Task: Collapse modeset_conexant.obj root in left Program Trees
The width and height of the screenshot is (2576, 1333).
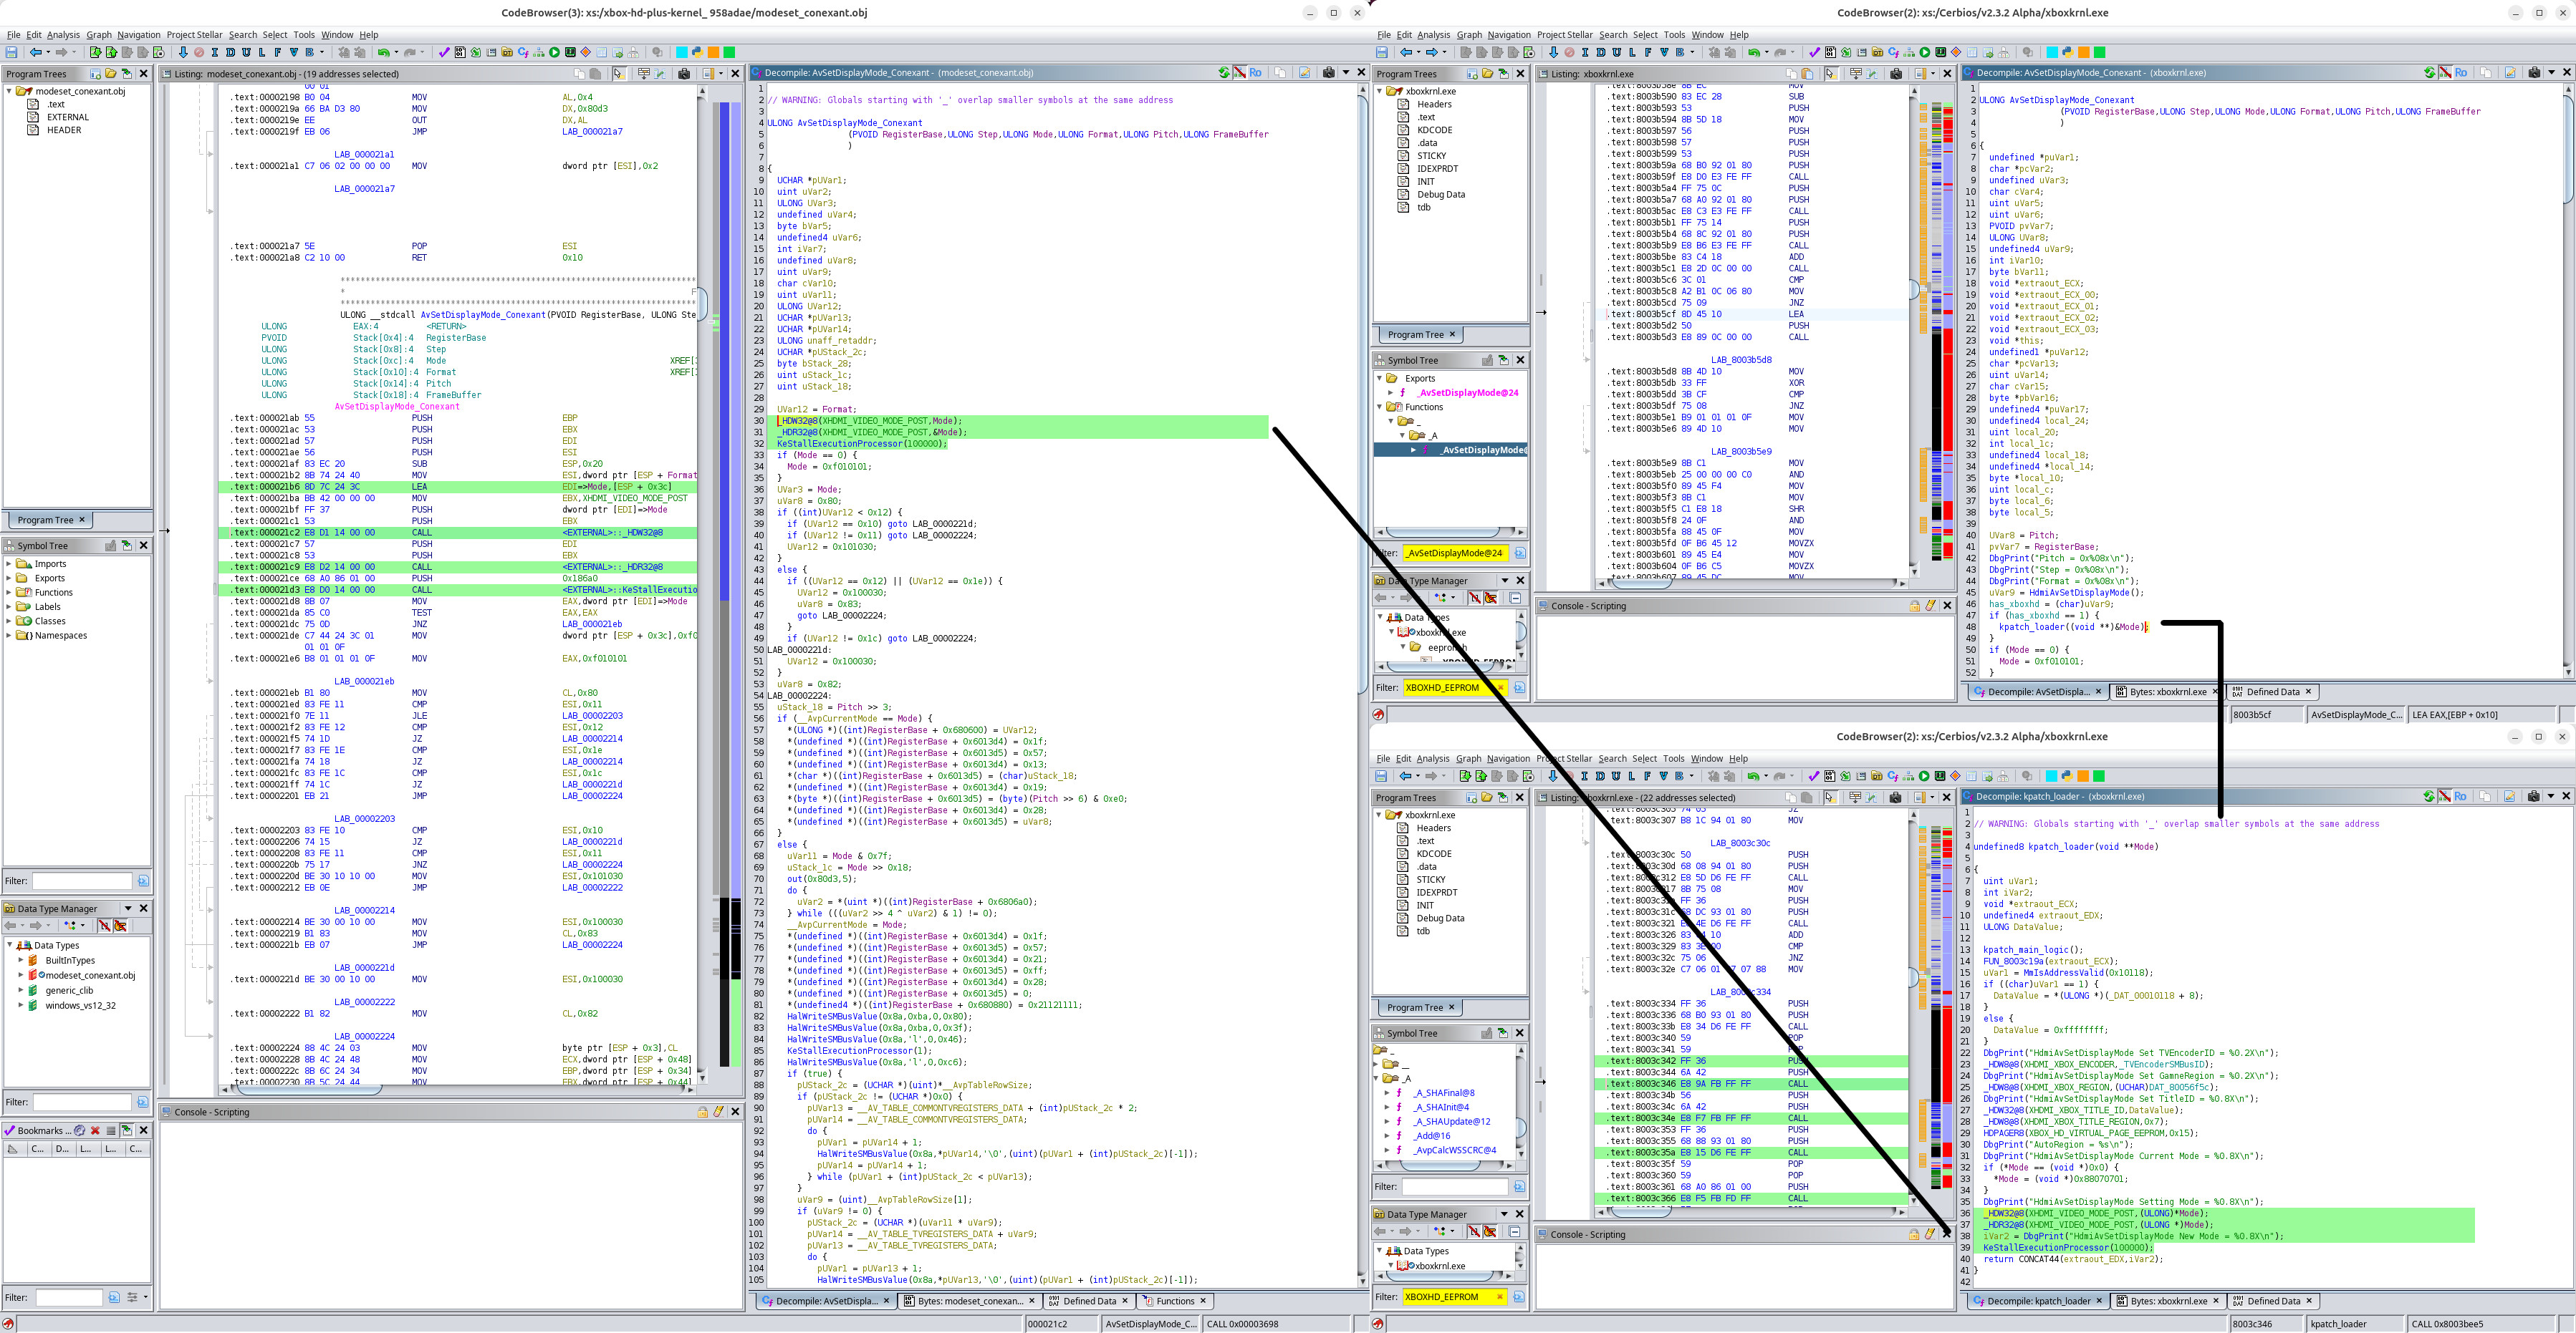Action: (9, 91)
